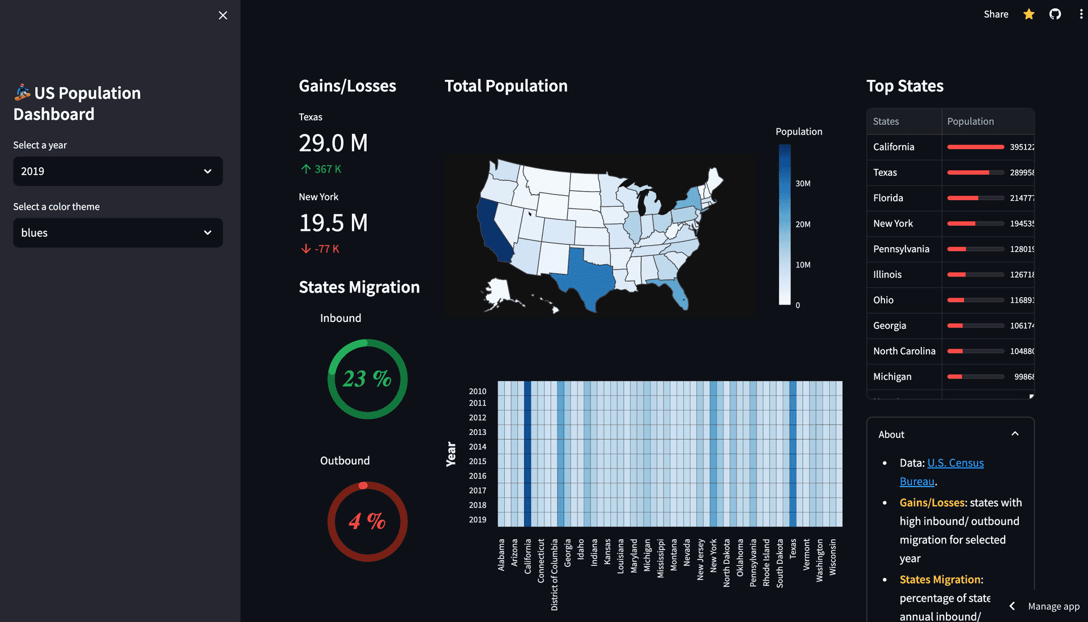Toggle the blues color theme selector
1088x622 pixels.
click(117, 232)
